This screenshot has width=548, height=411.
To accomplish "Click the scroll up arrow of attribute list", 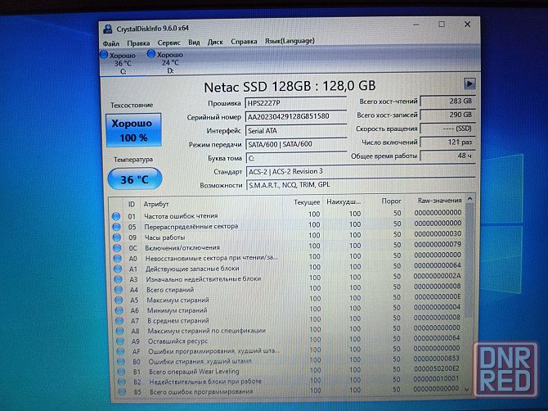I will (x=470, y=199).
